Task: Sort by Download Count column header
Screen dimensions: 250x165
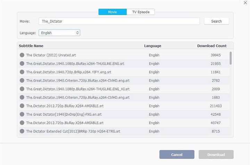Action: pyautogui.click(x=212, y=46)
